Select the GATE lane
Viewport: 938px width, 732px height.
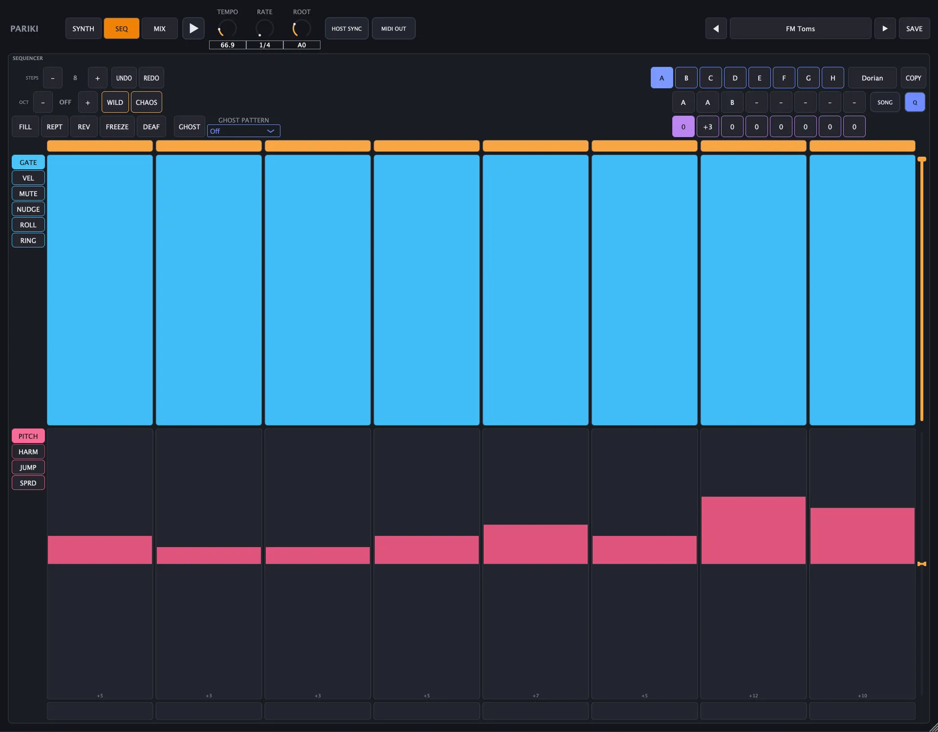pos(28,163)
